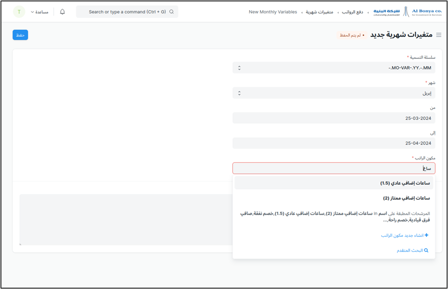Image resolution: width=448 pixels, height=289 pixels.
Task: Click the search magnifier icon in search bar
Action: point(171,12)
